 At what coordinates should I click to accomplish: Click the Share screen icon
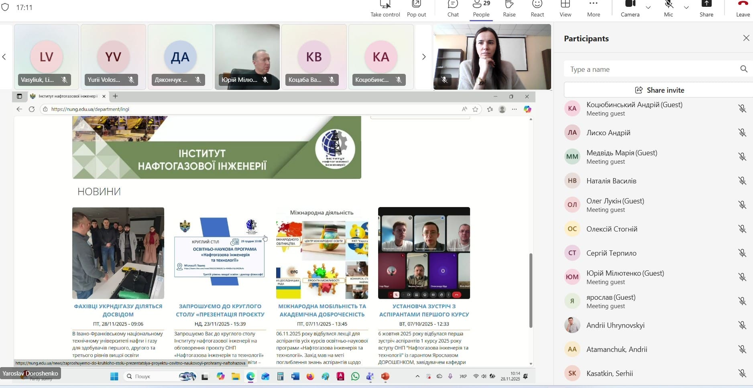(706, 8)
